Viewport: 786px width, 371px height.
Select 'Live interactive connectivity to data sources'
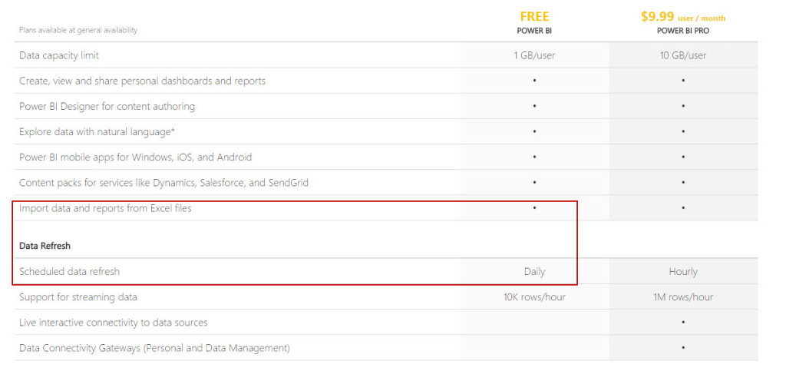pos(114,323)
